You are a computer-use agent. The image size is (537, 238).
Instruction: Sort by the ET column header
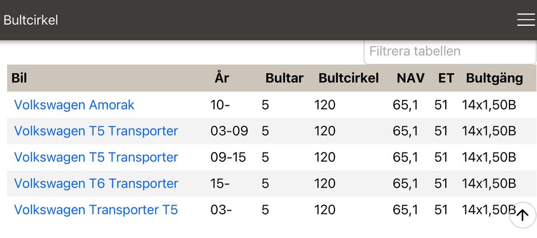click(446, 78)
